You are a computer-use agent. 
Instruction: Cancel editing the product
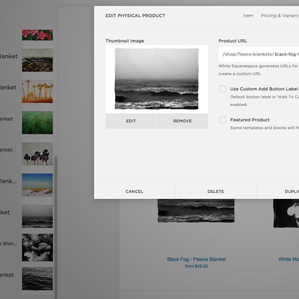135,192
